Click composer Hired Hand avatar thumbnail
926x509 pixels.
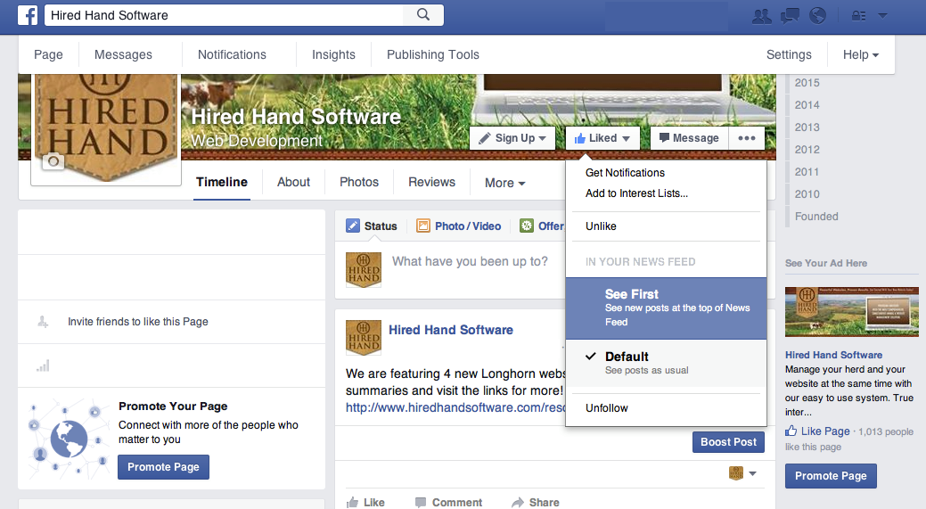[364, 270]
